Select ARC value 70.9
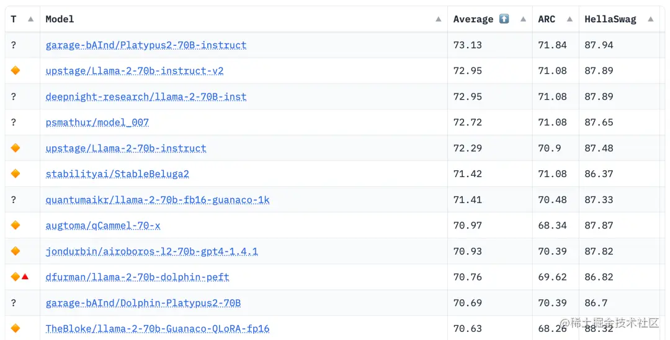Viewport: 670px width, 340px height. coord(550,149)
